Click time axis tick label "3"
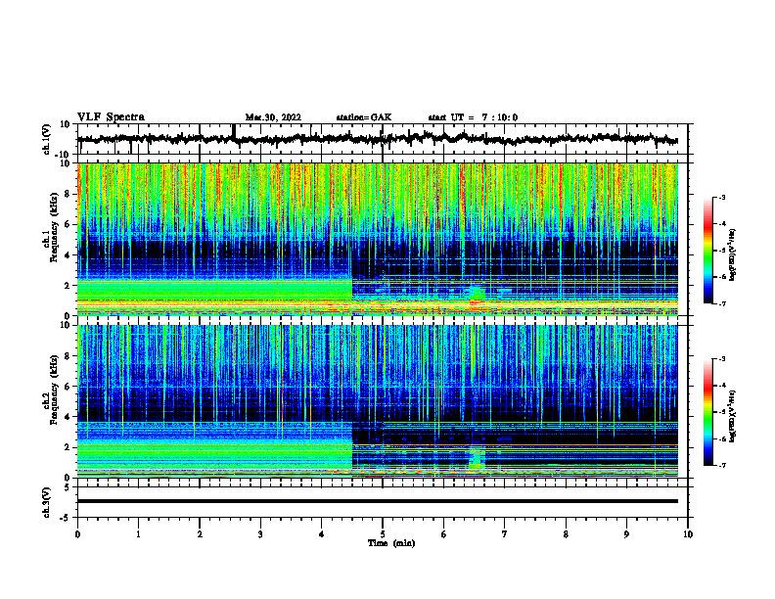Screen dimensions: 775x599 point(260,534)
